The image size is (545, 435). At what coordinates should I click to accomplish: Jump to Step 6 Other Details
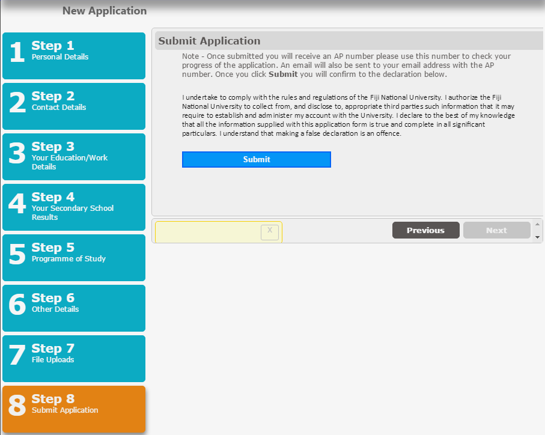(x=74, y=308)
